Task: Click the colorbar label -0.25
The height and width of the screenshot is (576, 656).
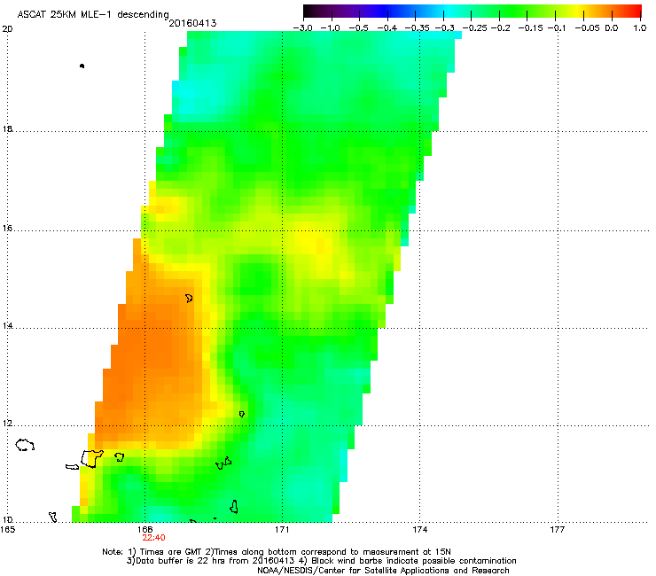Action: 474,28
